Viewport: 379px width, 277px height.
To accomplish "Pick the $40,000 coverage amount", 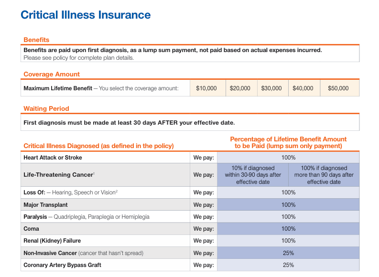I will click(x=304, y=88).
